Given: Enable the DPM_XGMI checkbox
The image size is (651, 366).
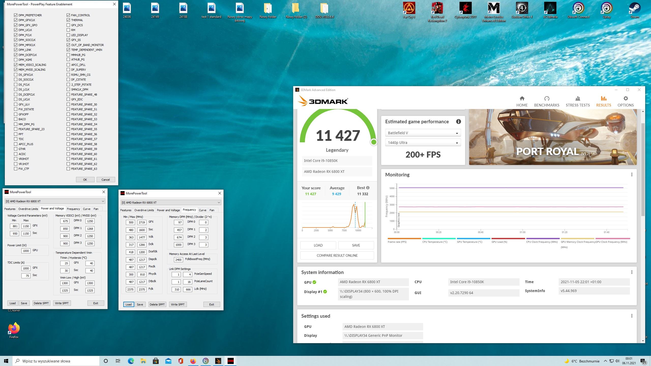Looking at the screenshot, I should click(16, 60).
